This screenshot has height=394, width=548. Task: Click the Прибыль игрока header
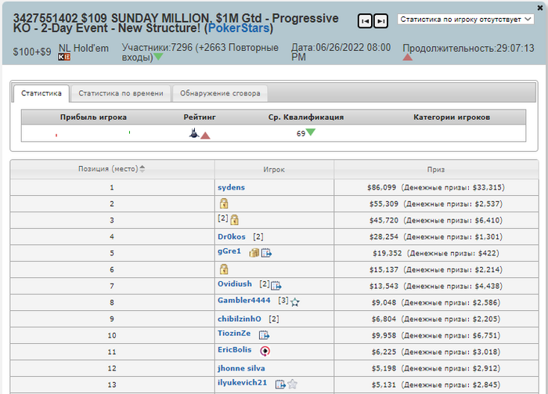coord(93,117)
